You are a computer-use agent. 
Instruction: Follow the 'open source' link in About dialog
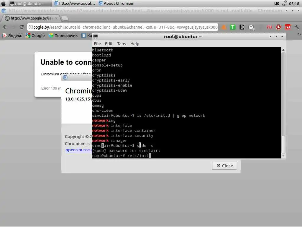[78, 150]
